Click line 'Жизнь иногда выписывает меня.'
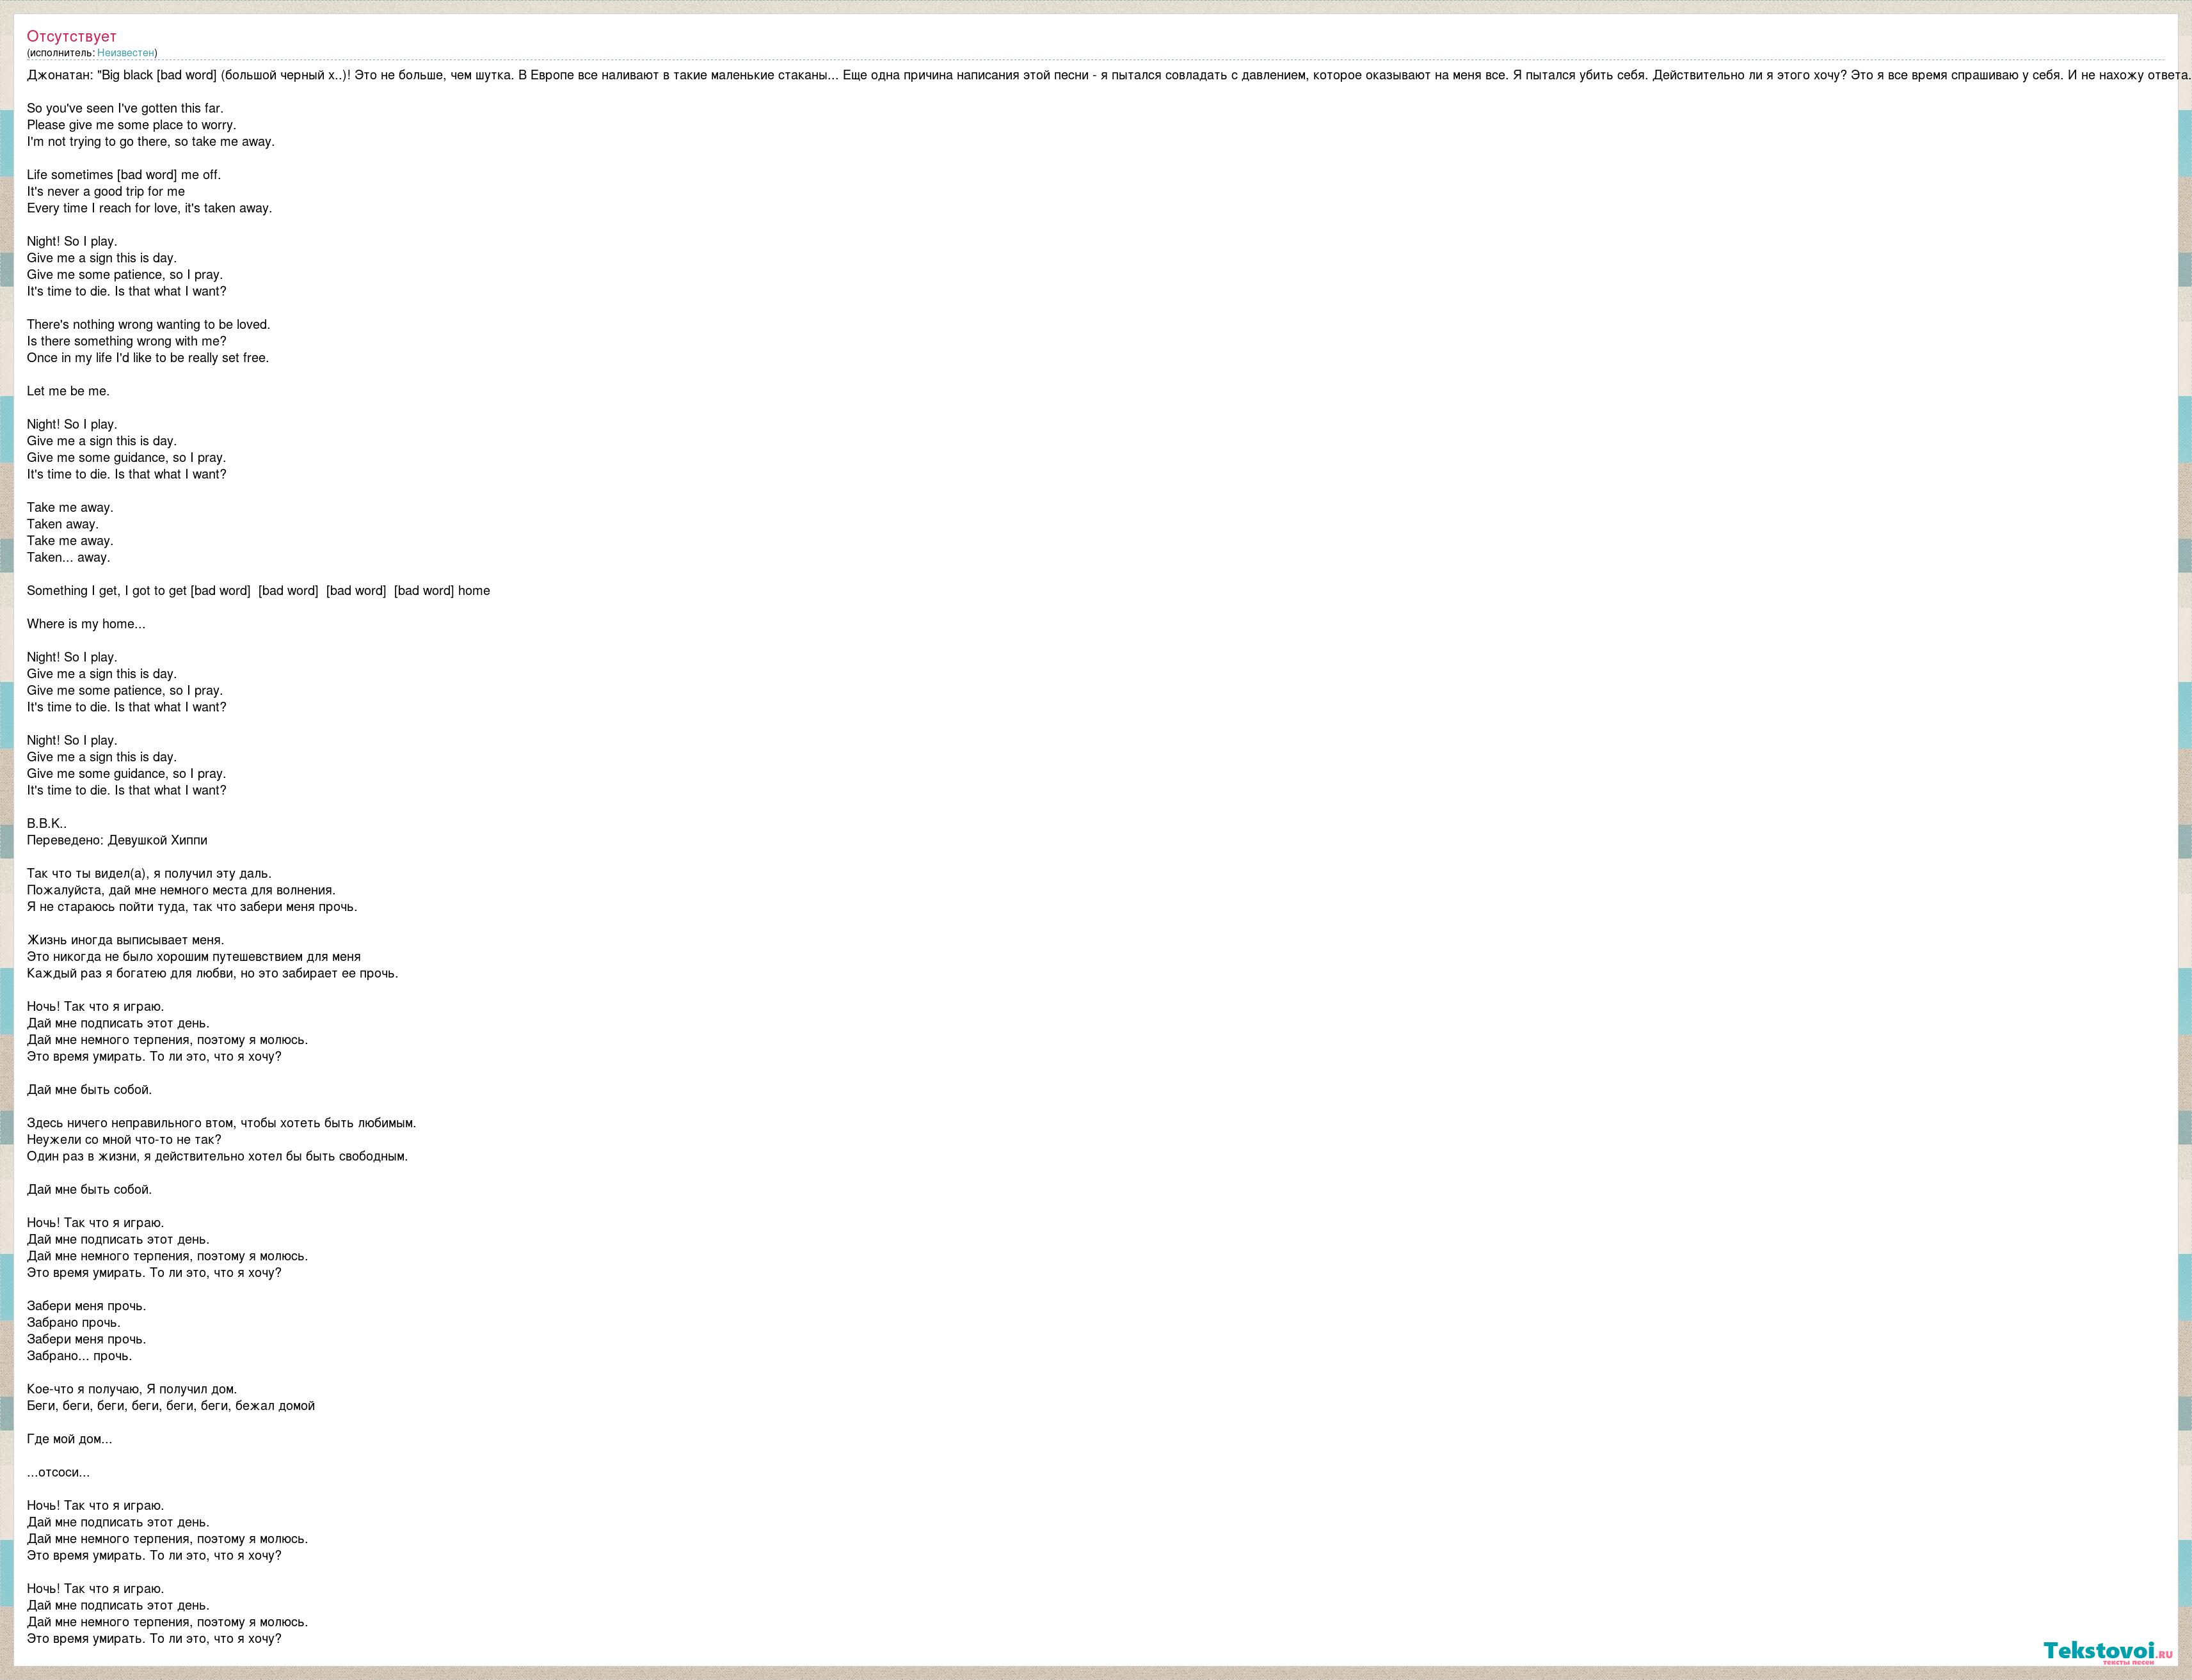The image size is (2192, 1680). click(126, 940)
